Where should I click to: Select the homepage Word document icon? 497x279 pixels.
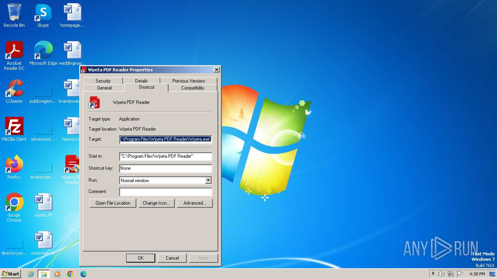72,15
